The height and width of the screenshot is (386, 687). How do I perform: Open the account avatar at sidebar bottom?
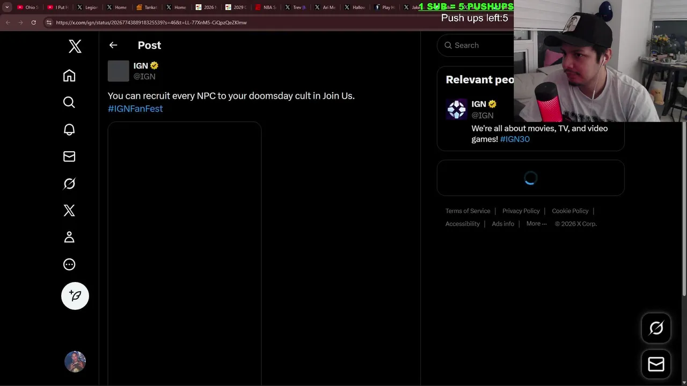click(x=75, y=362)
